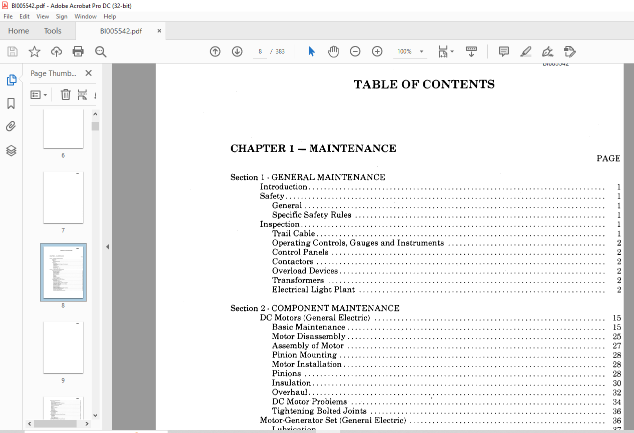Click 'Pinion Mounting' contents line
This screenshot has height=433, width=634.
pyautogui.click(x=305, y=355)
